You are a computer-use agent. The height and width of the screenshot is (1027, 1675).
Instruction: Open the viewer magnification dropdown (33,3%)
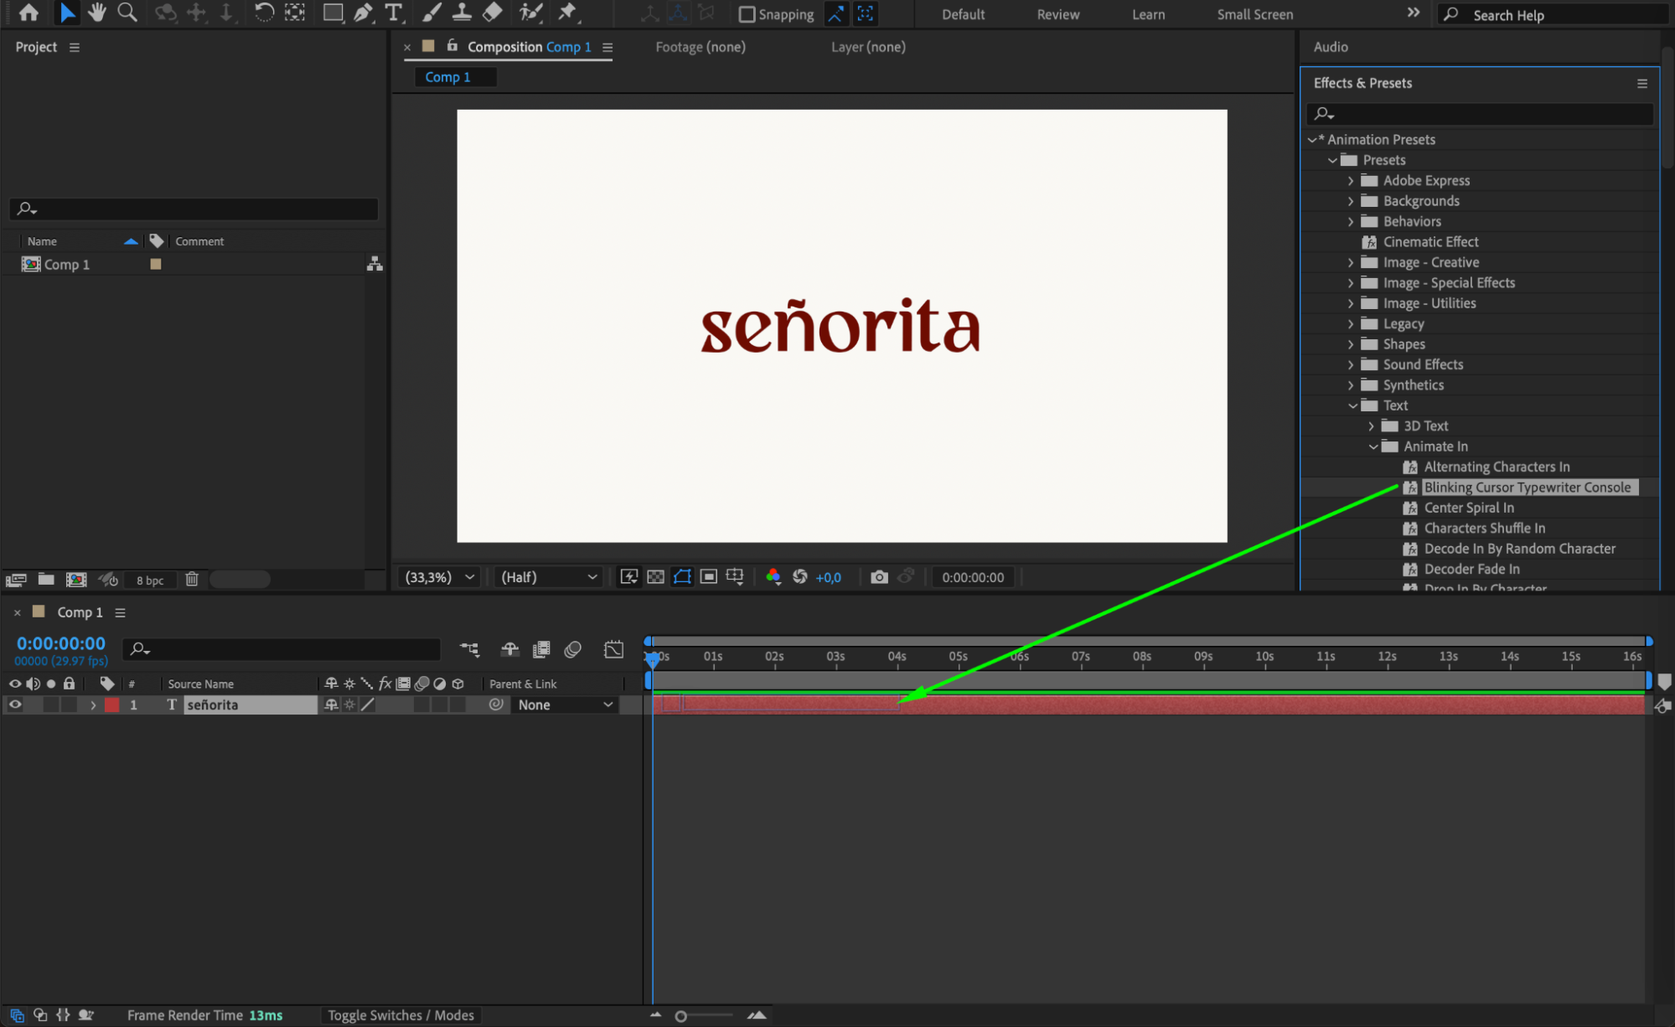pos(440,577)
